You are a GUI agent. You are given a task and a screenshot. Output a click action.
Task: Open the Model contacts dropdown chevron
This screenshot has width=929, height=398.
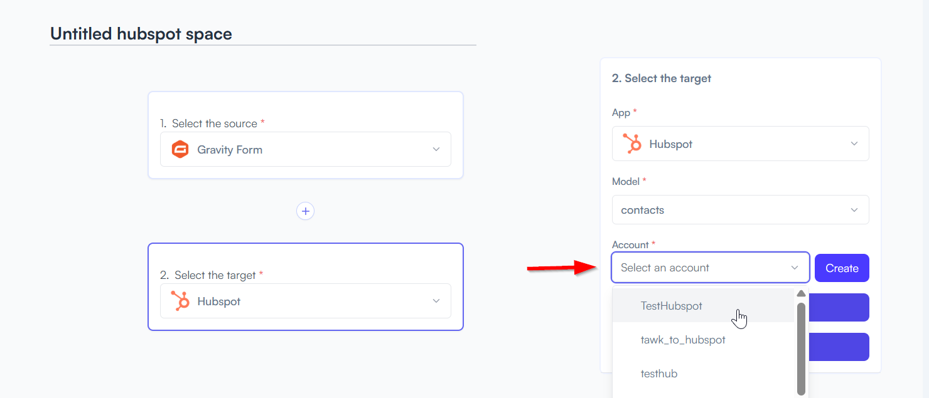(x=854, y=210)
